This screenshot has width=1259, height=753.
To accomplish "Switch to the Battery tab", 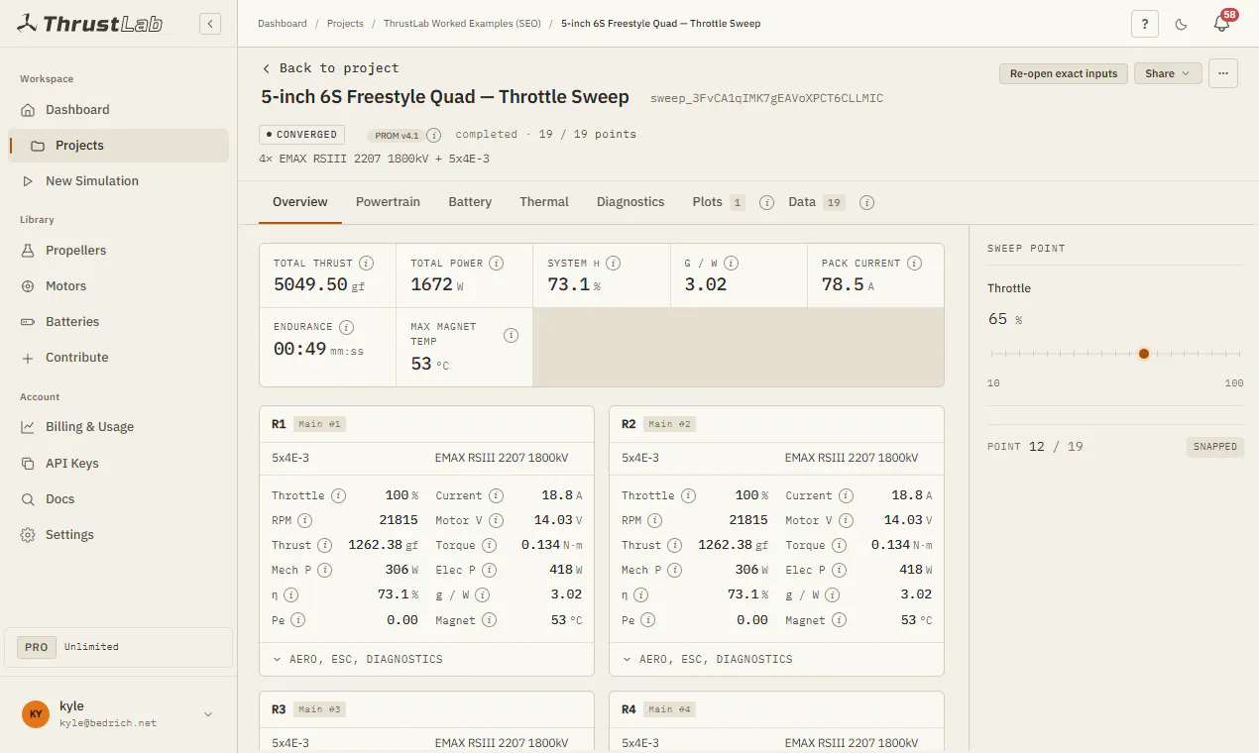I will pos(470,202).
